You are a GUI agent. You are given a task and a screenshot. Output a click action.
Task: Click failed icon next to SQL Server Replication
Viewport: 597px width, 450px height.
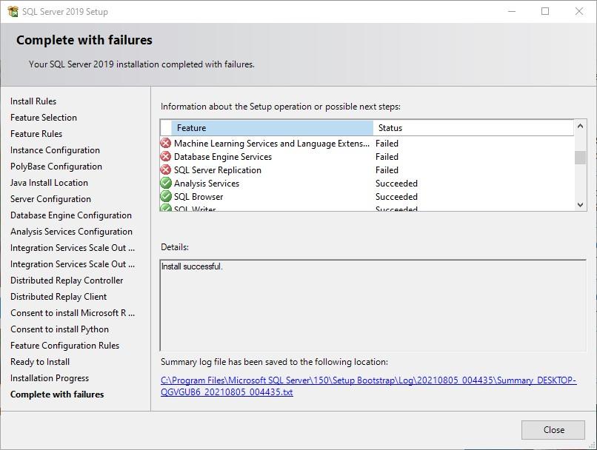pos(166,170)
